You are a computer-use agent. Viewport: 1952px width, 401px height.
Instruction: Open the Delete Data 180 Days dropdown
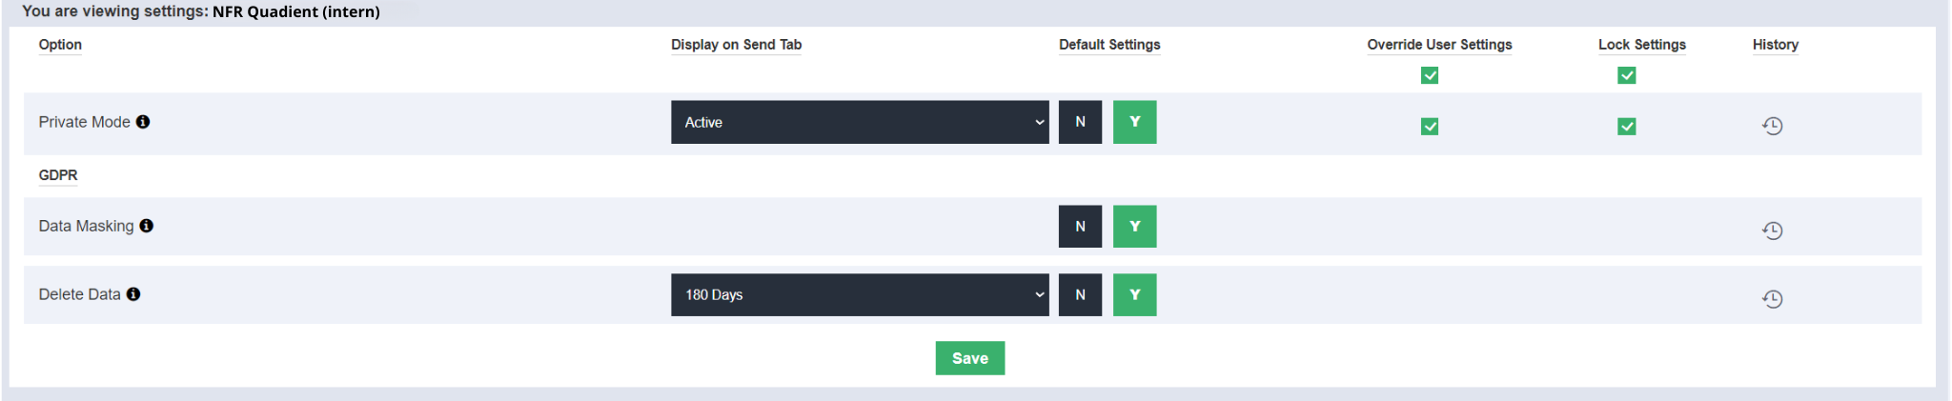coord(859,295)
